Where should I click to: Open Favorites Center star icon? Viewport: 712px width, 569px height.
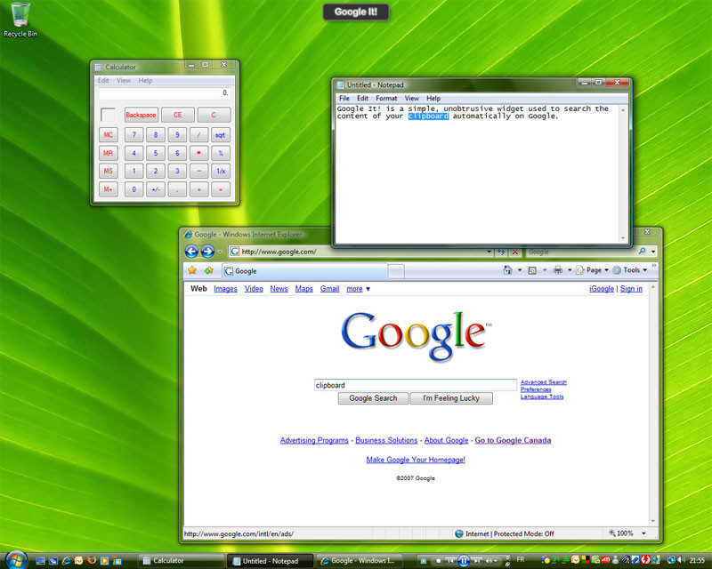[192, 270]
